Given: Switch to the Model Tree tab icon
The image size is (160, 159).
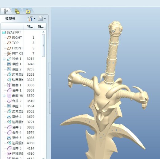Looking at the screenshot, I should coord(6,11).
